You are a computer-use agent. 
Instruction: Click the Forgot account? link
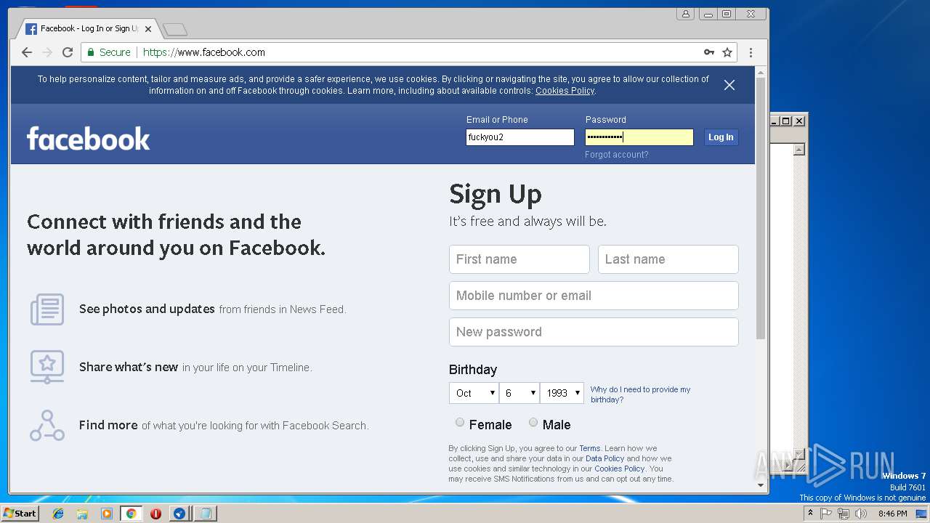click(617, 155)
